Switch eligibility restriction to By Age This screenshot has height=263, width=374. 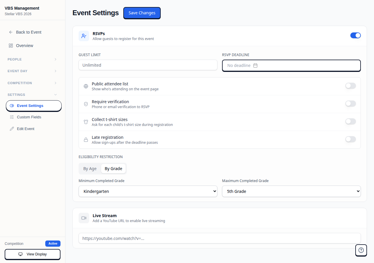click(x=90, y=168)
